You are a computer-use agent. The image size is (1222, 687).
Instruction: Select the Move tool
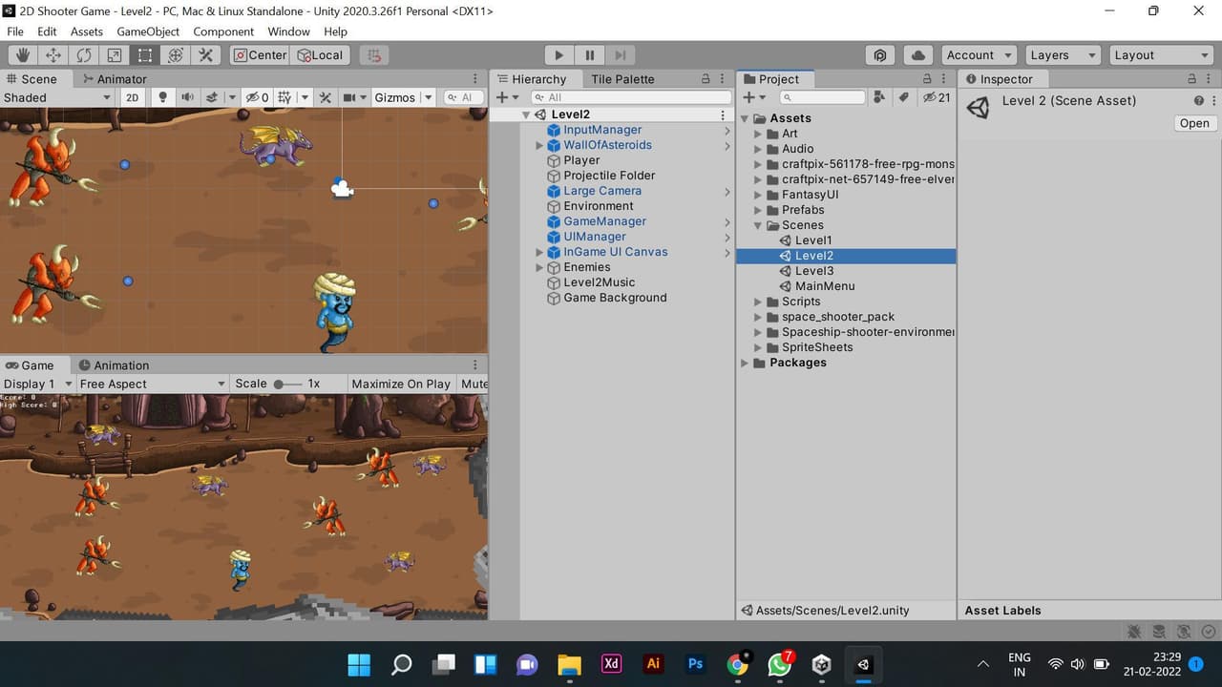(53, 55)
